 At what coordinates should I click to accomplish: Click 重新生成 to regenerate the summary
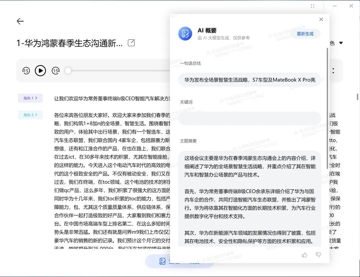pyautogui.click(x=305, y=34)
